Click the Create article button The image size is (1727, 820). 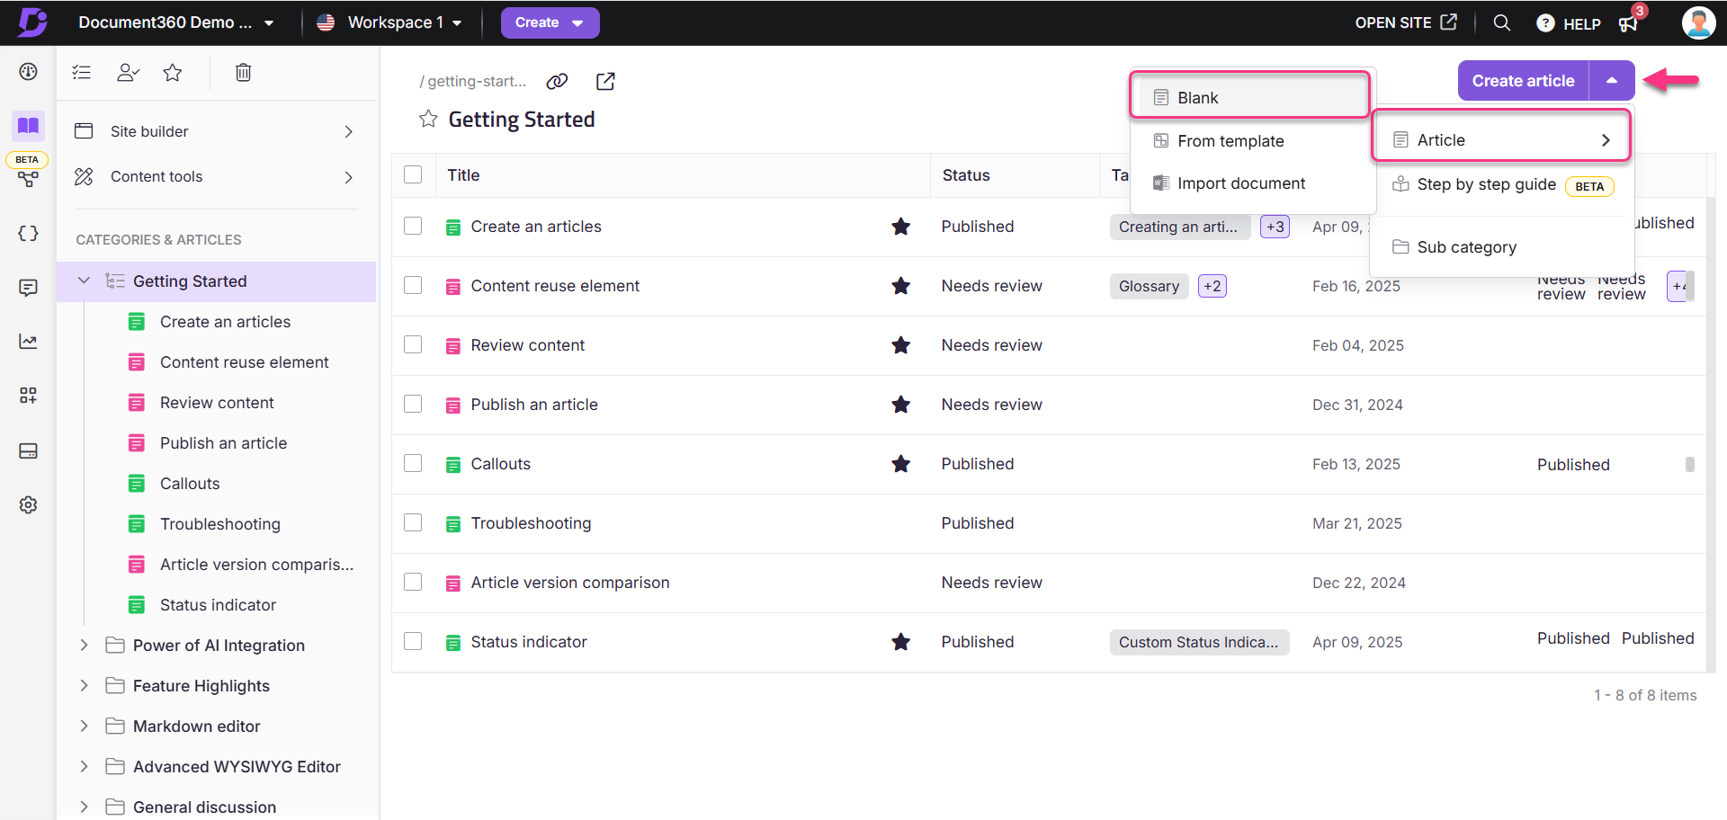point(1523,81)
